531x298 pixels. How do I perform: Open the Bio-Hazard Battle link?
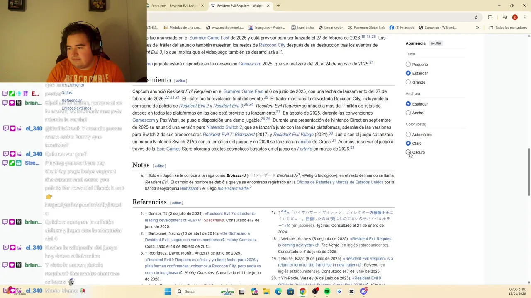pyautogui.click(x=233, y=189)
